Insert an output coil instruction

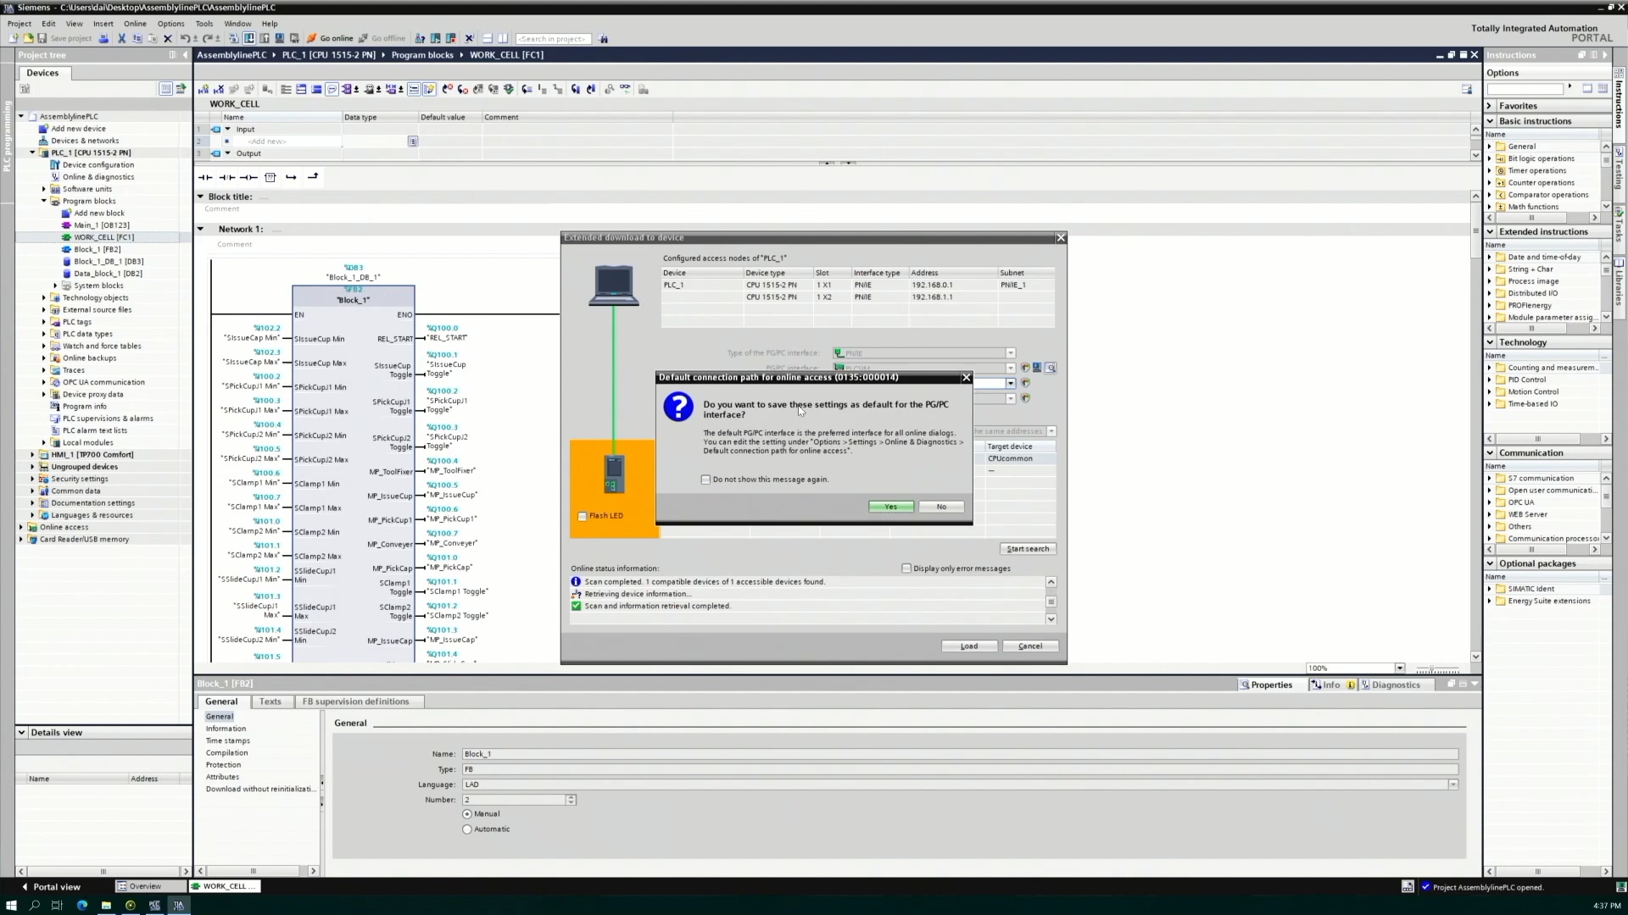click(x=248, y=177)
